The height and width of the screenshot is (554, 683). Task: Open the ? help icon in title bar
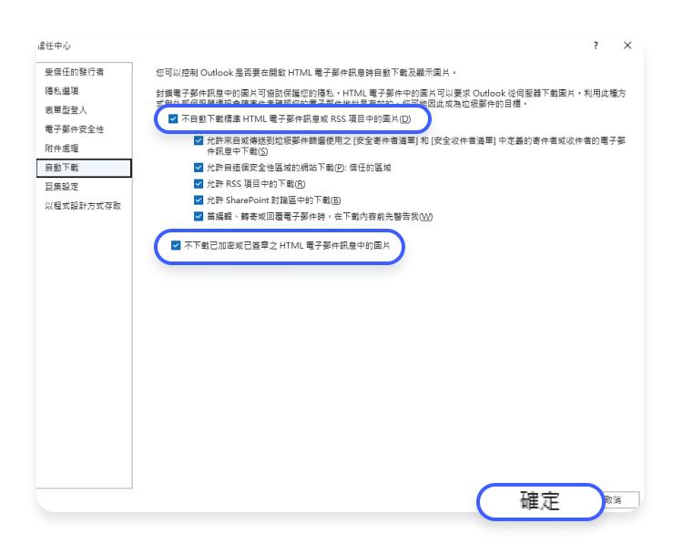coord(596,46)
